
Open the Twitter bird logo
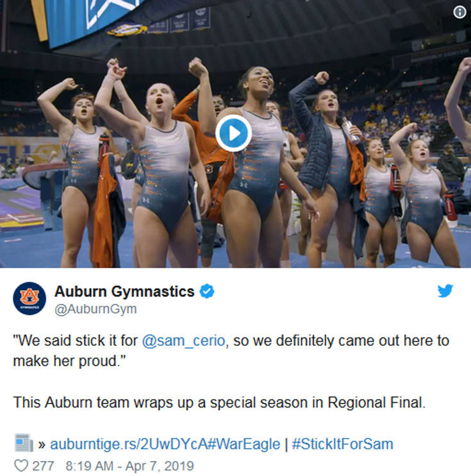(445, 291)
